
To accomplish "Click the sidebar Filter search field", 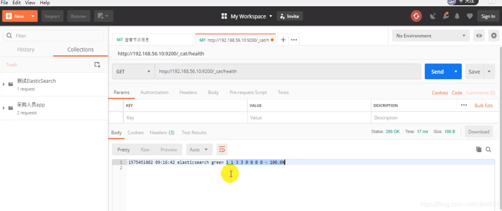I will [53, 36].
